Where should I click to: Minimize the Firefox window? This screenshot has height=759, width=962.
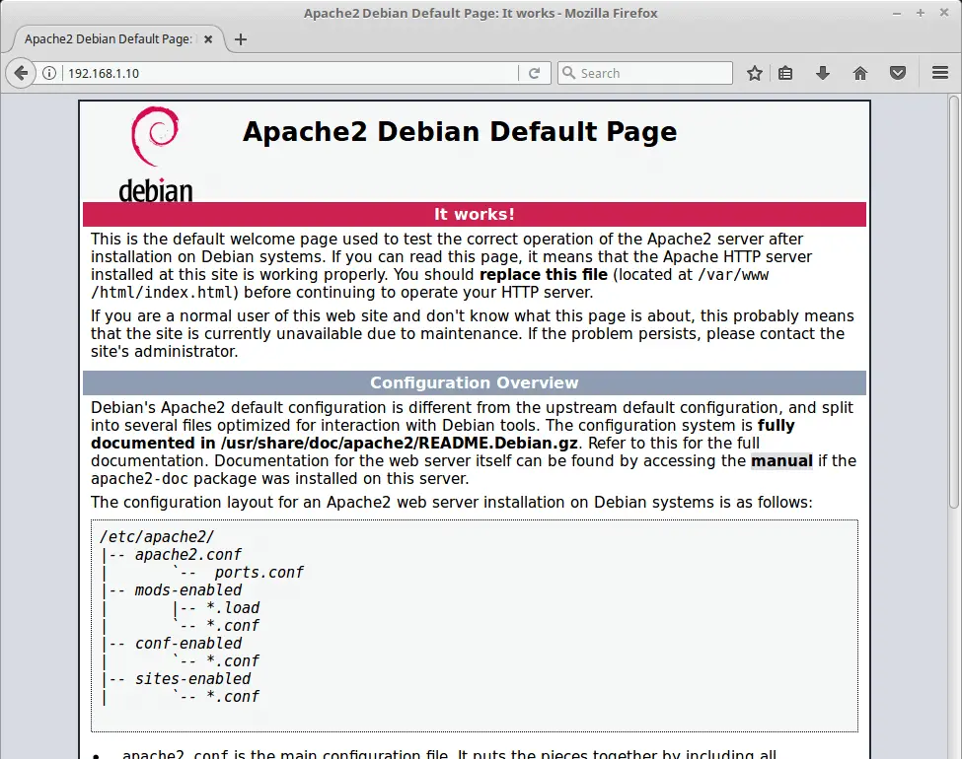pos(897,13)
